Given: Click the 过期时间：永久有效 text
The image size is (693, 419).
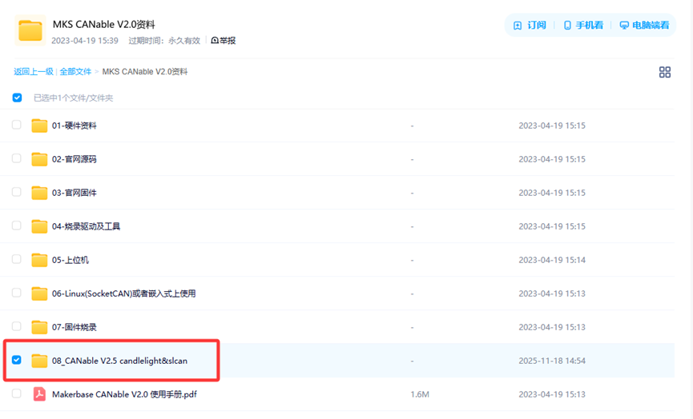Looking at the screenshot, I should pos(164,41).
